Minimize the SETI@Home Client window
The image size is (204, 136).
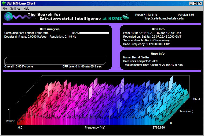coord(191,3)
